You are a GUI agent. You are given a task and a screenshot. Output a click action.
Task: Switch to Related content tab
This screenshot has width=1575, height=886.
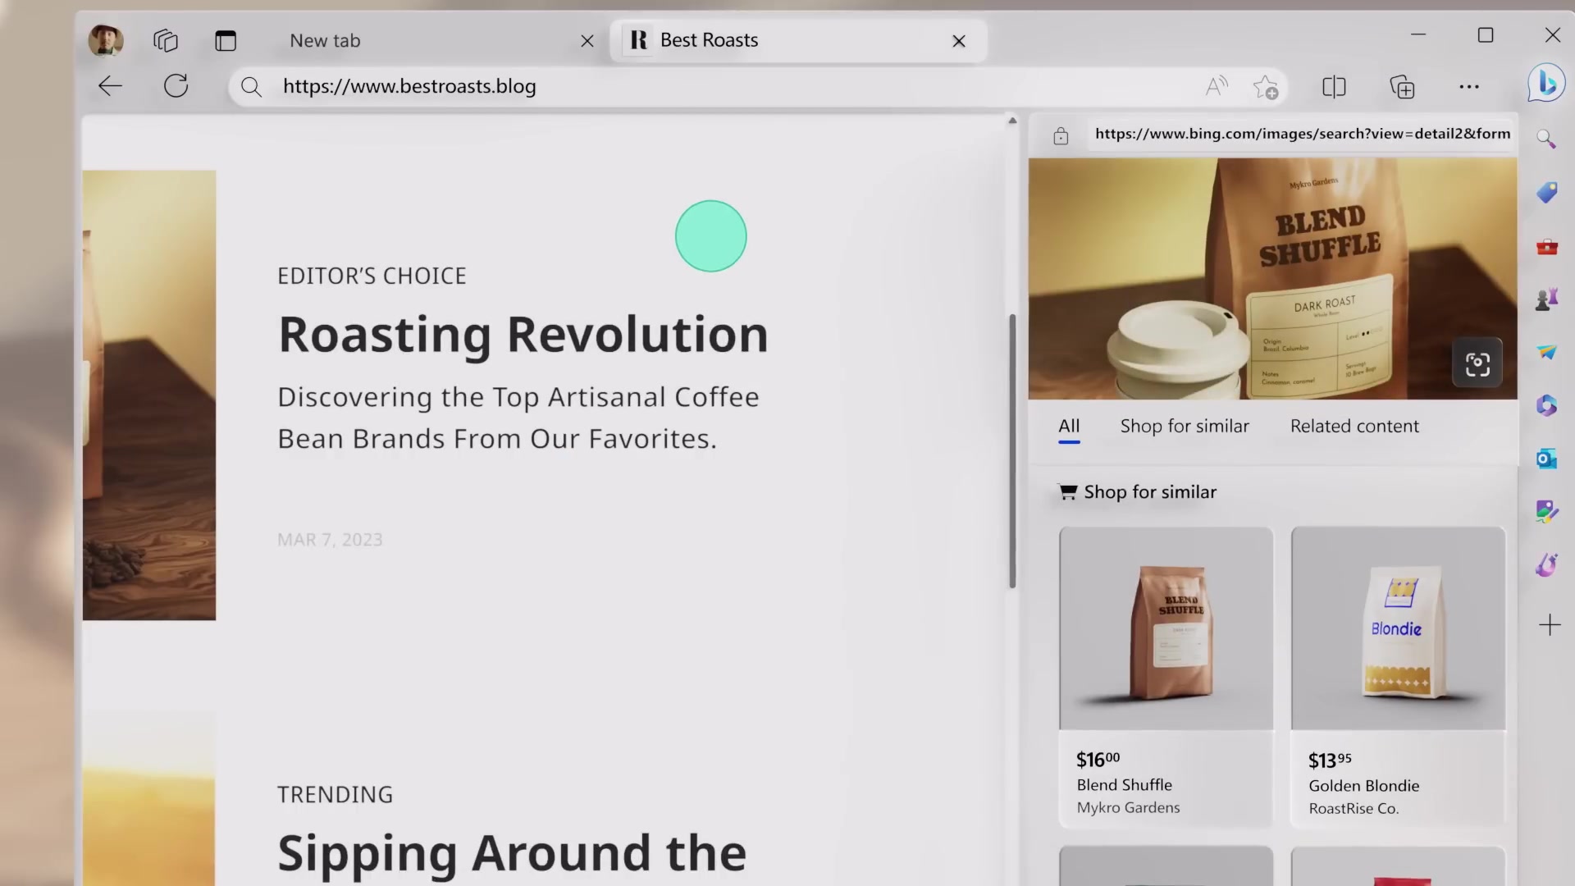click(x=1354, y=426)
